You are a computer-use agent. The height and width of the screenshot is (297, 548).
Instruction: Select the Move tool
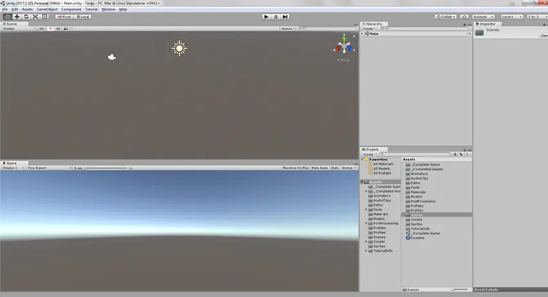tap(17, 17)
